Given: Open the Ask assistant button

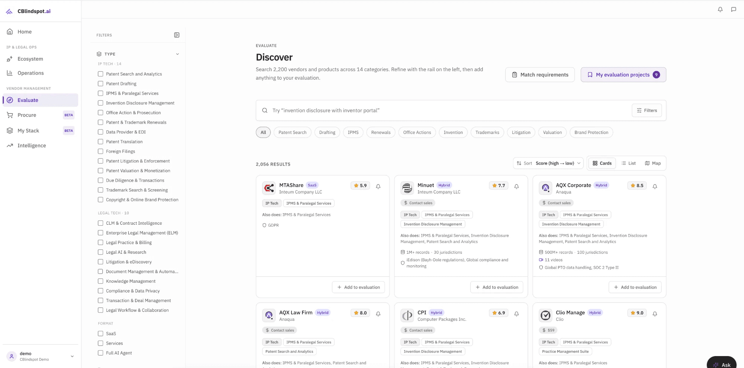Looking at the screenshot, I should coord(722,364).
